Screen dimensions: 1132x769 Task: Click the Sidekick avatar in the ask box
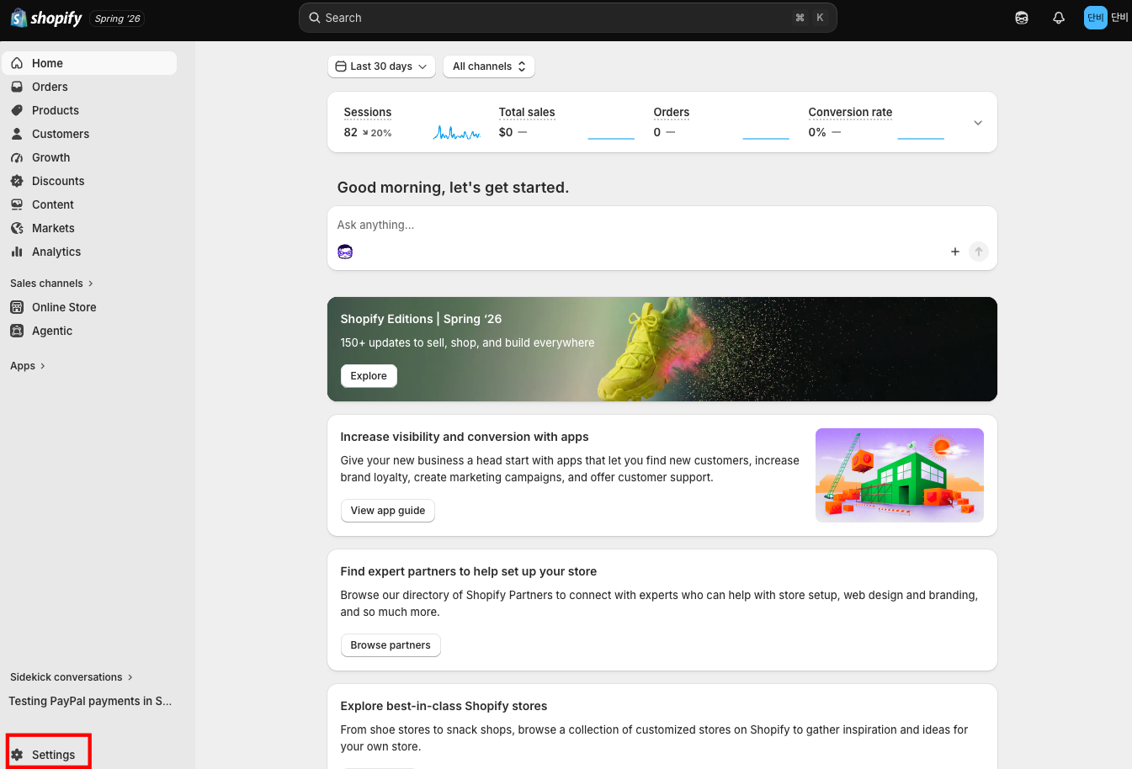point(345,252)
